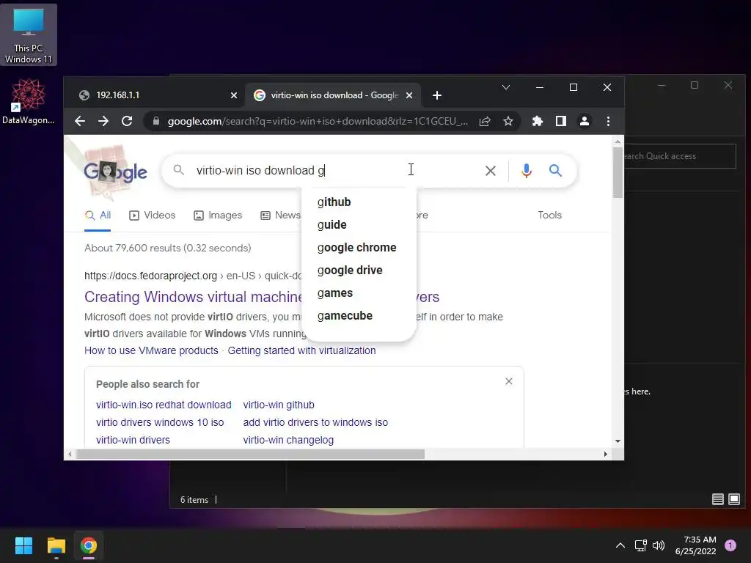Open Chrome's tab search dropdown

(x=506, y=87)
